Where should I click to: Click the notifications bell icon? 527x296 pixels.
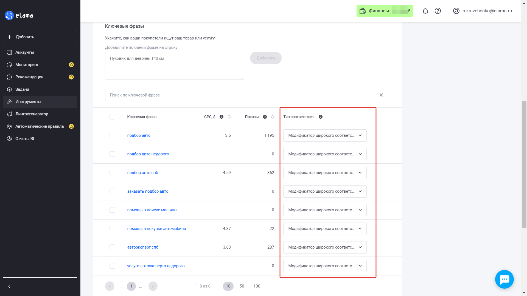point(425,11)
